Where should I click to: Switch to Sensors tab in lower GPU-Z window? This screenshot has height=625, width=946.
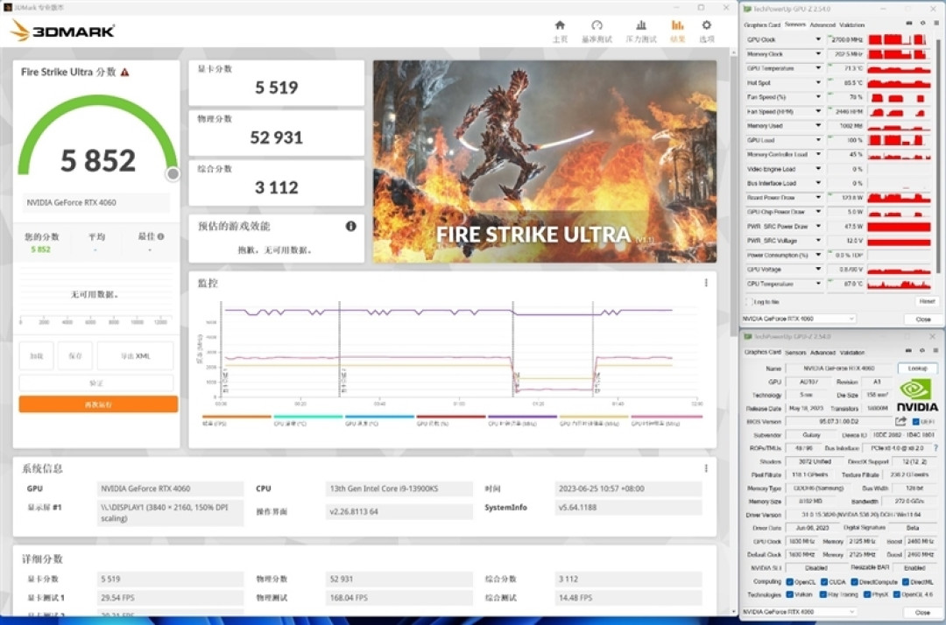coord(795,353)
